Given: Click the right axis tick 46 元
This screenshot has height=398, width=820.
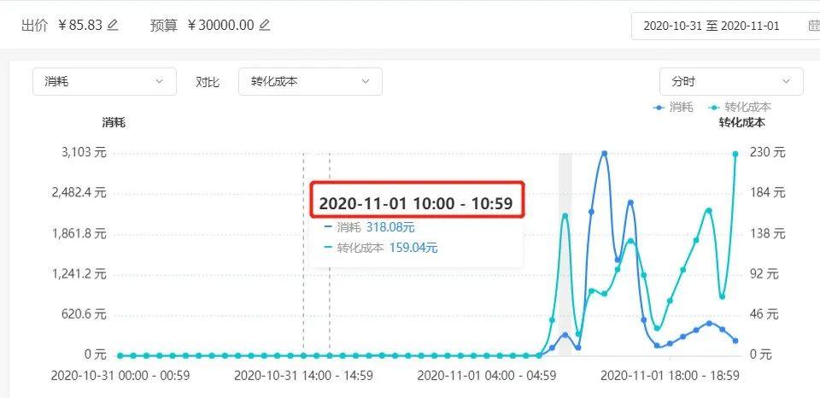Looking at the screenshot, I should point(764,313).
